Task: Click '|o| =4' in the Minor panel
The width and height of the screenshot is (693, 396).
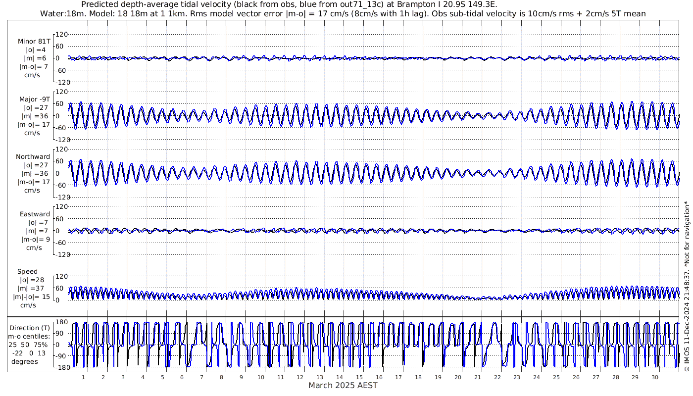Action: (x=36, y=50)
